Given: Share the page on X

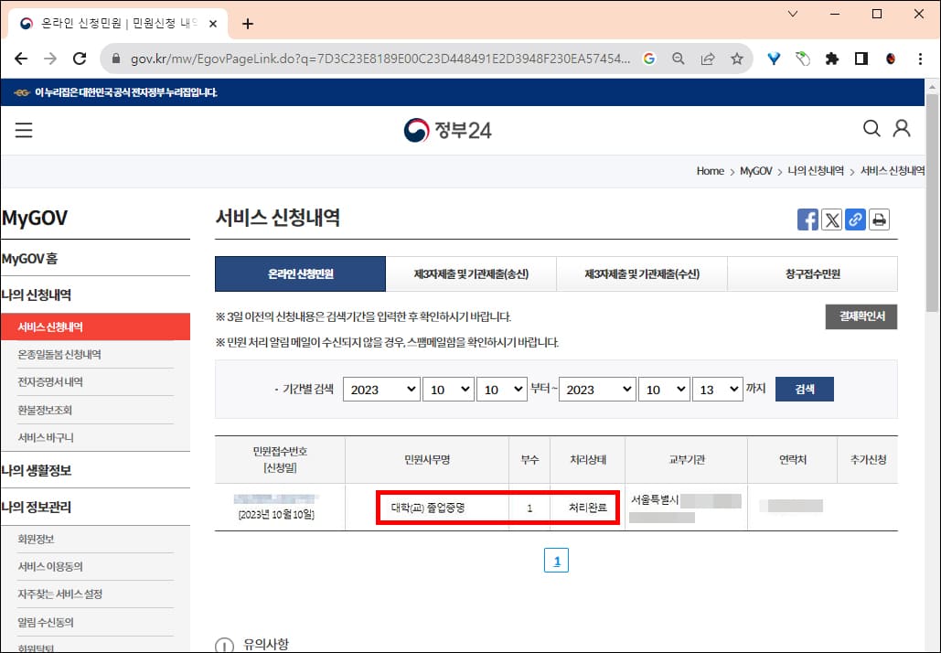Looking at the screenshot, I should [x=831, y=219].
